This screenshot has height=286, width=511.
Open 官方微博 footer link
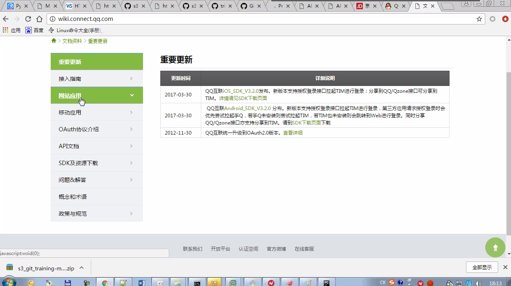276,249
